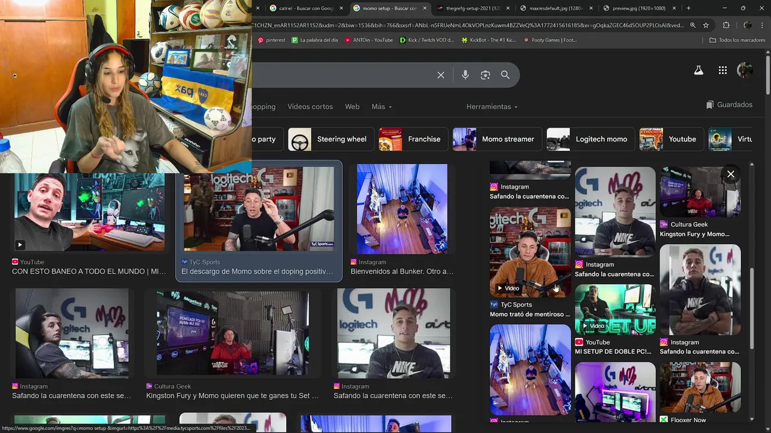The width and height of the screenshot is (771, 433).
Task: Open Todos los marcadores folder
Action: (737, 40)
